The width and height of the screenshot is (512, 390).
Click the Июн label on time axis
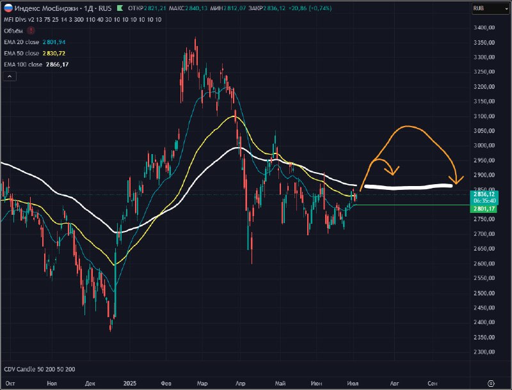coord(316,384)
